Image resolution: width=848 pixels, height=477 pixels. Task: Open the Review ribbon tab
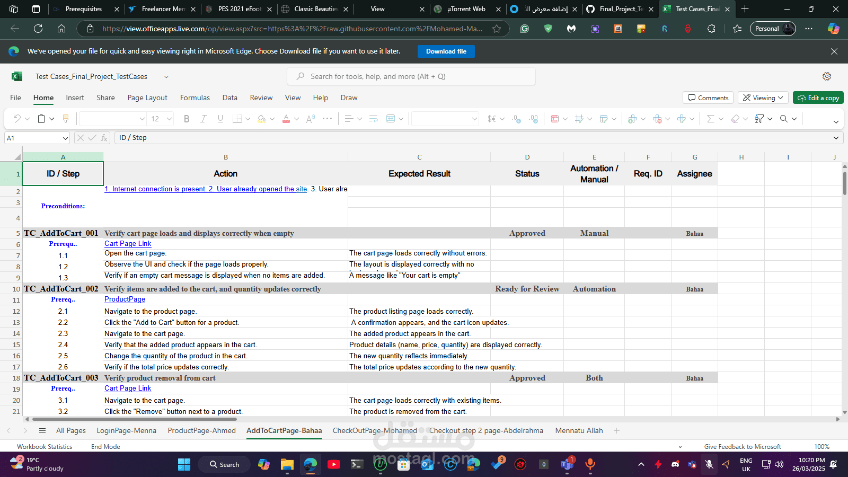[x=261, y=98]
